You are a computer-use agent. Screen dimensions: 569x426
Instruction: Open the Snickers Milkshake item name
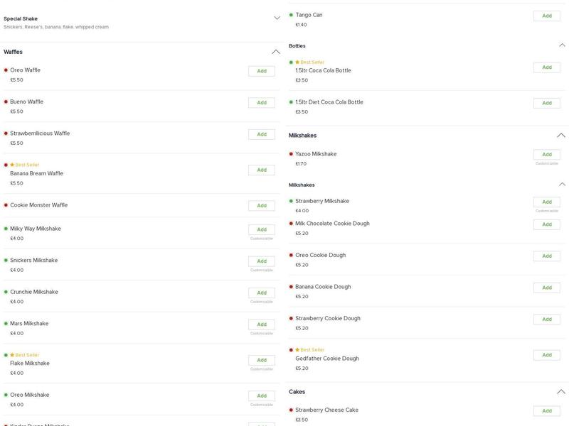pos(34,261)
